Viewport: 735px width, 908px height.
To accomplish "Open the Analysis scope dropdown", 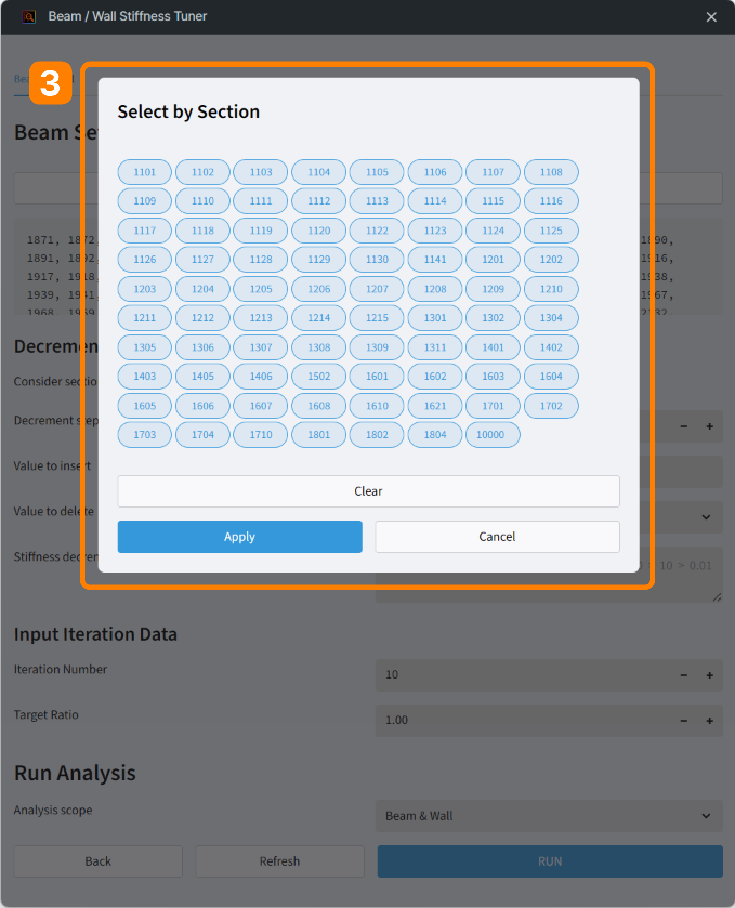I will click(549, 816).
